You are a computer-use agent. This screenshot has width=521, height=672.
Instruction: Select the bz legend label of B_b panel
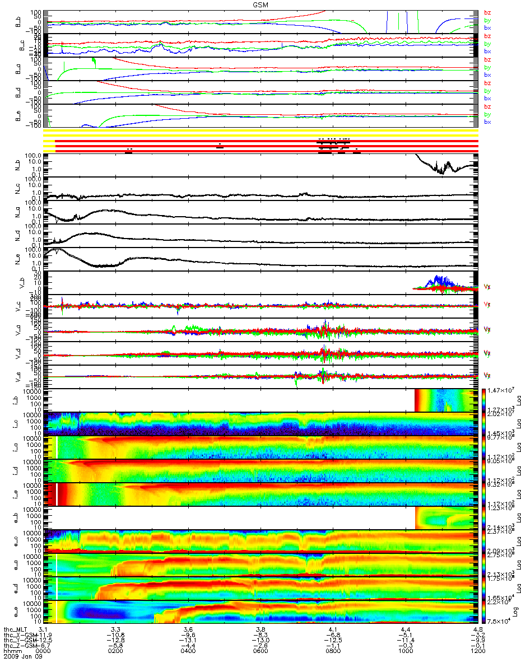pyautogui.click(x=487, y=12)
